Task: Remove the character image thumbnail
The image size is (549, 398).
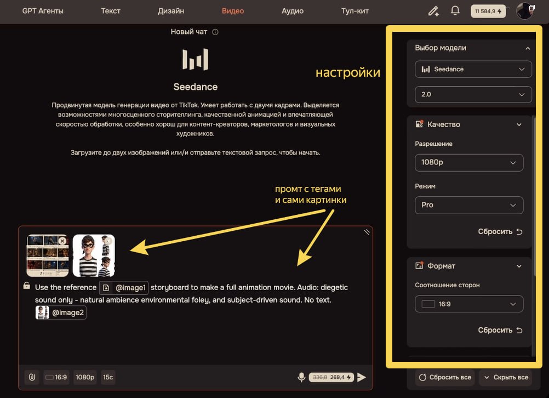Action: point(108,241)
